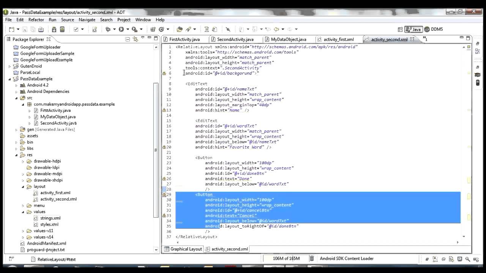Open Package Explorer view menu triangle

pos(143,38)
